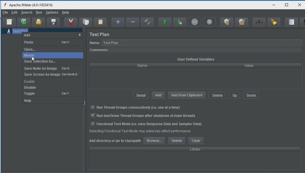Open the Templates icon in toolbar
The image size is (305, 173).
(x=24, y=22)
